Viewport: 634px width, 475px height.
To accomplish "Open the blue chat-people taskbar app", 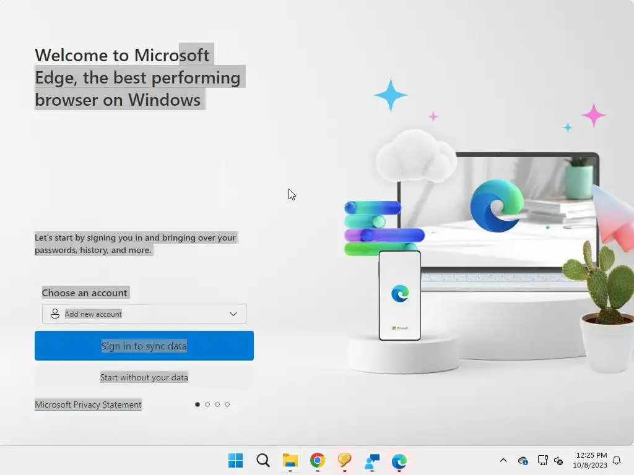I will click(x=372, y=460).
